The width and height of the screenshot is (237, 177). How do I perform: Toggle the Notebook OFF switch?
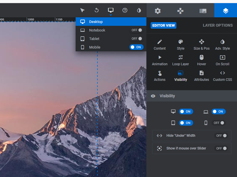tap(136, 30)
